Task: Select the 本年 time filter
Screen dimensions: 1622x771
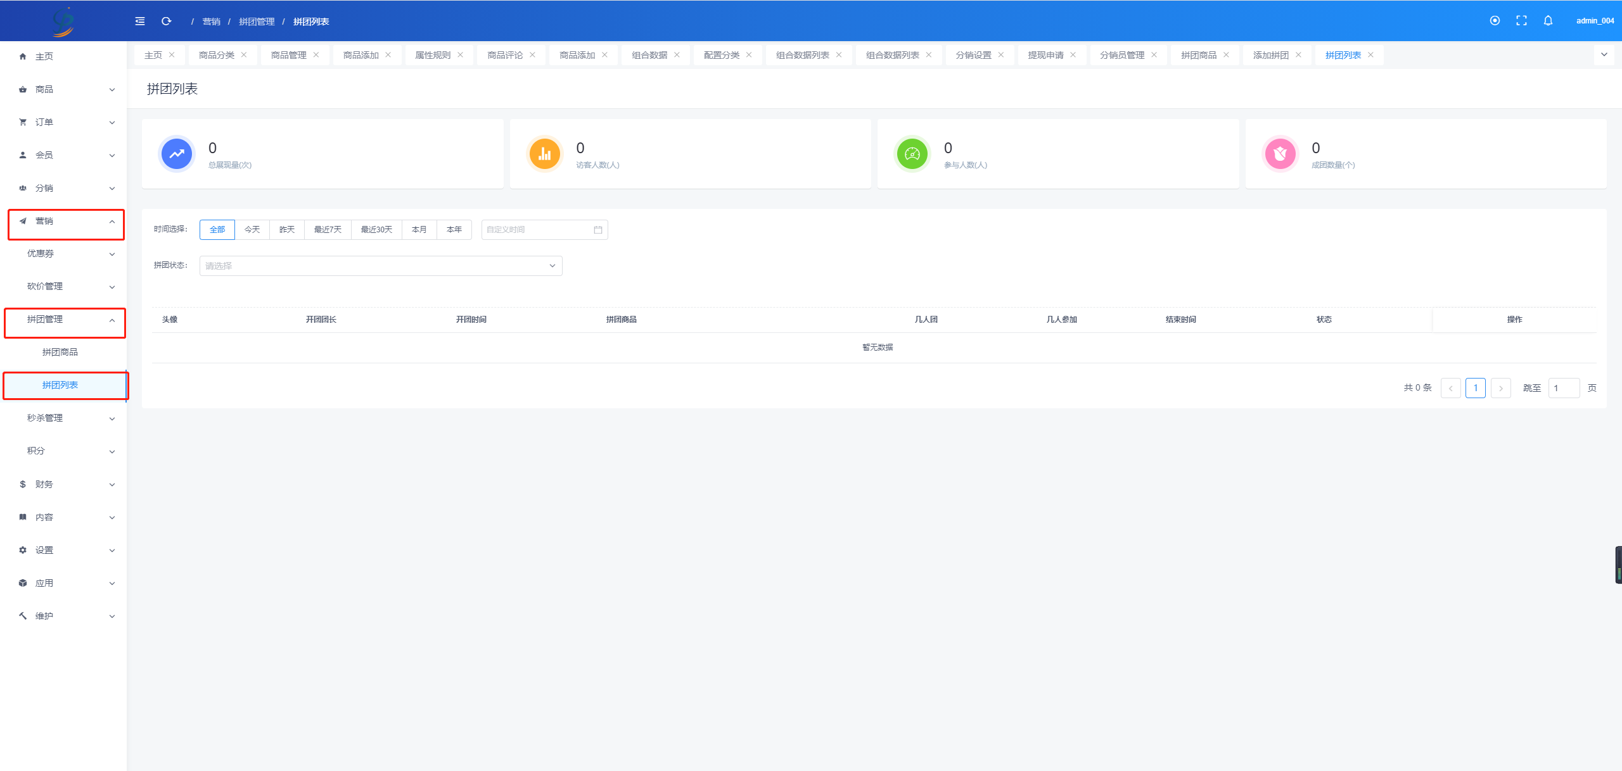Action: click(454, 230)
